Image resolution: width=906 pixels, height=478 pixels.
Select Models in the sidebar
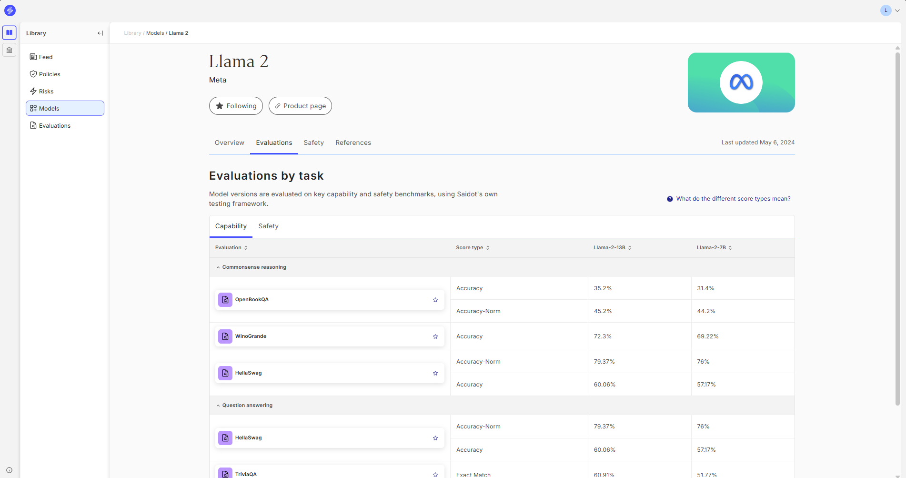click(x=65, y=108)
